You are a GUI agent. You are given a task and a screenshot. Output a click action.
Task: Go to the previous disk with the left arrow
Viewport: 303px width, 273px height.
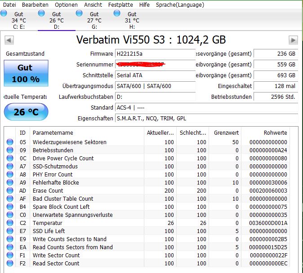pos(9,40)
